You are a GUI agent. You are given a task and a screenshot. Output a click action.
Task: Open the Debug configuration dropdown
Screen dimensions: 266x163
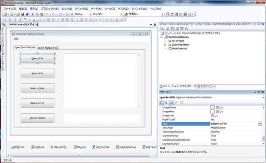pos(90,14)
